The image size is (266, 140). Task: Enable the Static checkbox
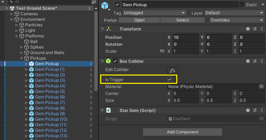point(242,5)
